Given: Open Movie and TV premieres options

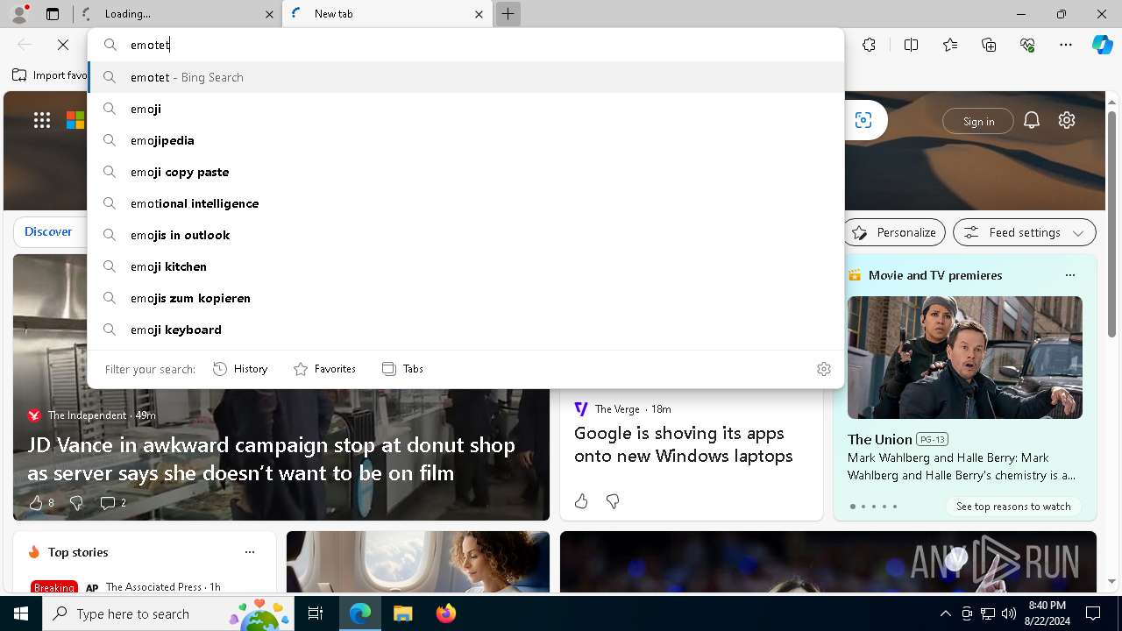Looking at the screenshot, I should point(1069,275).
